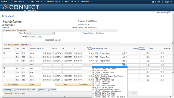Go to Previous Week
The image size is (174, 98).
(x=88, y=33)
